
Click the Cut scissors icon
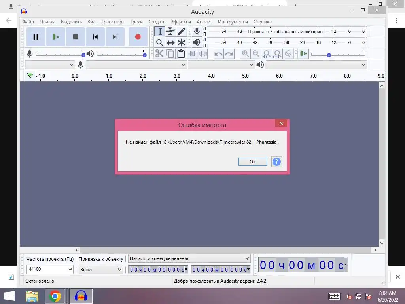tap(160, 54)
